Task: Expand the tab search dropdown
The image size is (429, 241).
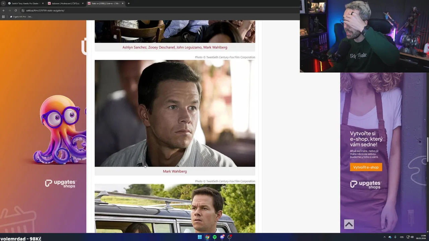Action: coord(3,3)
